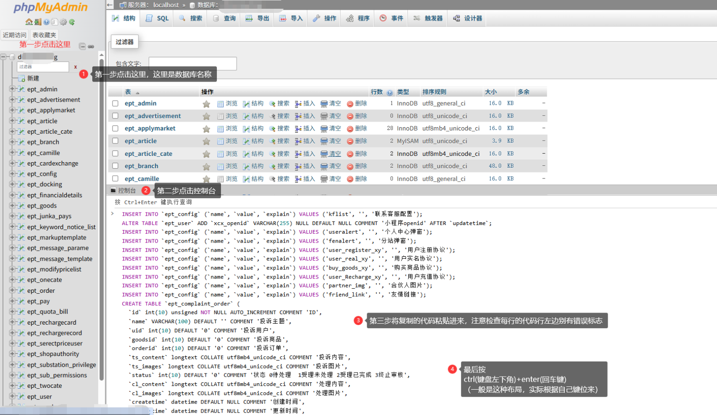
Task: Click sidebar table filter input field
Action: pos(42,67)
